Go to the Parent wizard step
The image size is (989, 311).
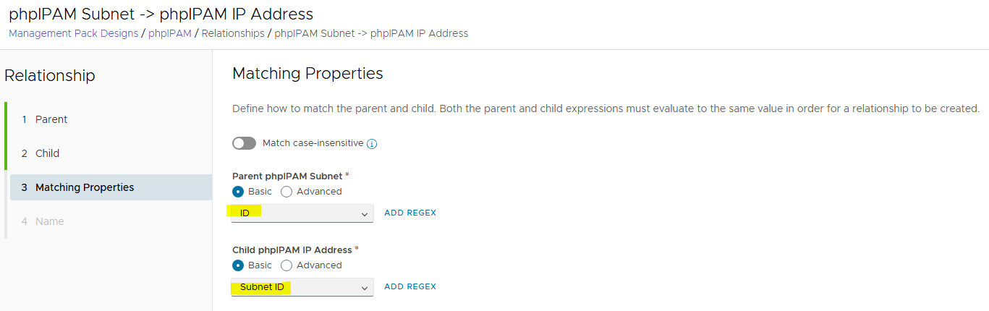pyautogui.click(x=51, y=119)
